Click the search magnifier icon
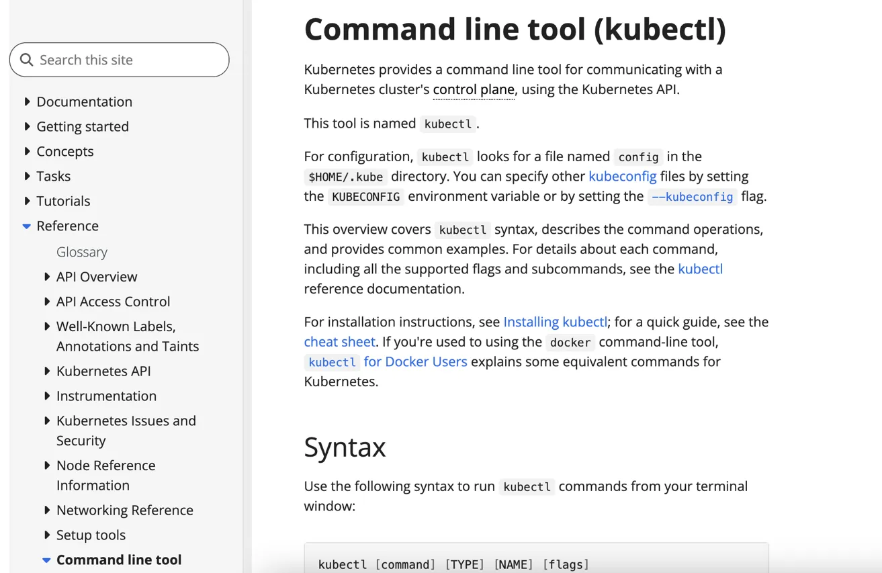 coord(27,60)
